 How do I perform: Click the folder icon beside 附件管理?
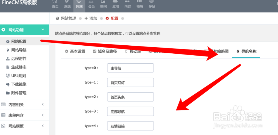[x=8, y=93]
